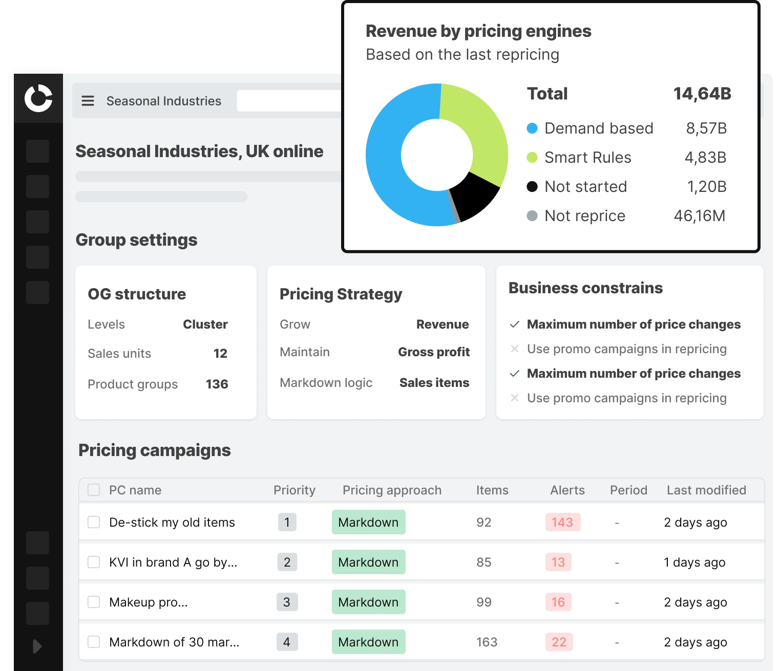Open the hamburger menu next to Seasonal Industries
The image size is (779, 671).
point(88,101)
